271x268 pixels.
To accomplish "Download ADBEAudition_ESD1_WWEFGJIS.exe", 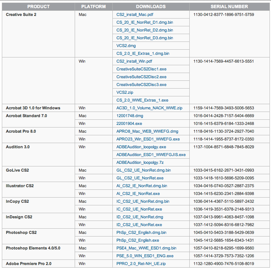I will [151, 155].
